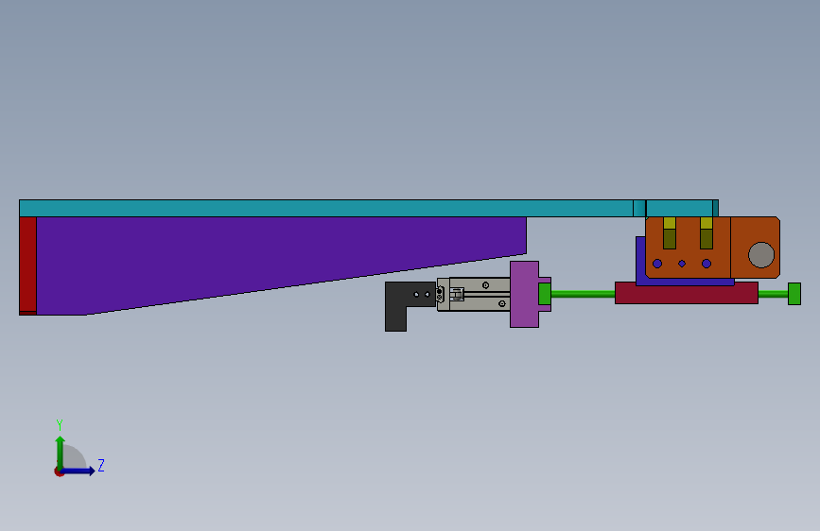
Task: Select the small diamond hole in the orange block
Action: (682, 264)
